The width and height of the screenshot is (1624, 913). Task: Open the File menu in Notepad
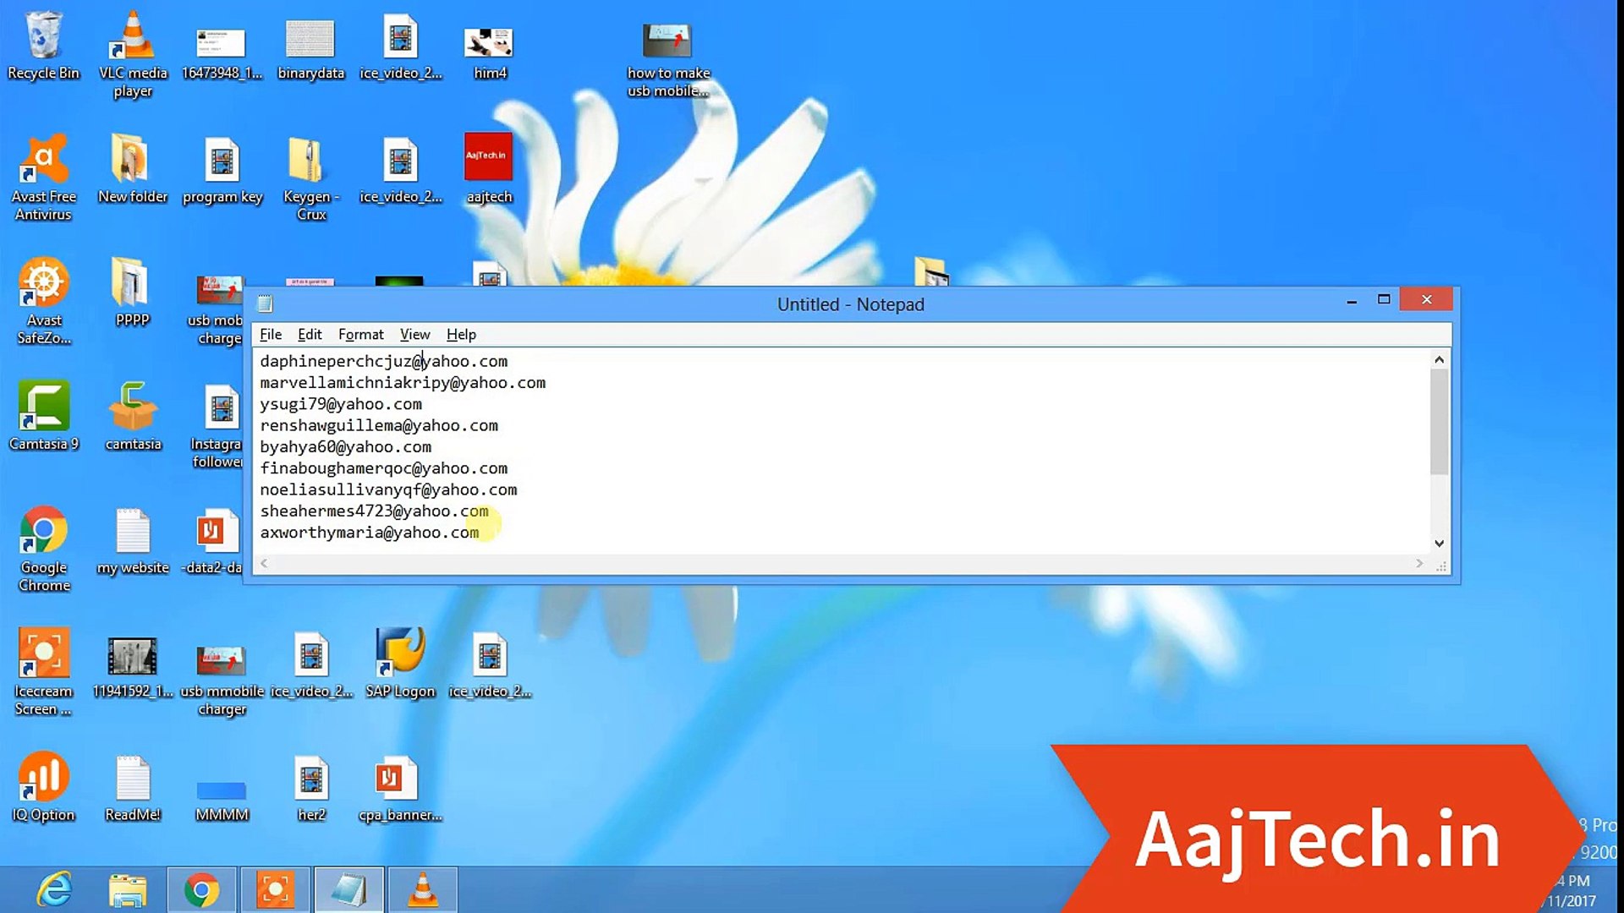(x=270, y=334)
